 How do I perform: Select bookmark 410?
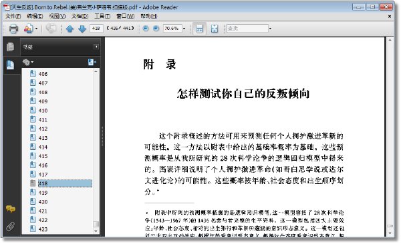43,111
